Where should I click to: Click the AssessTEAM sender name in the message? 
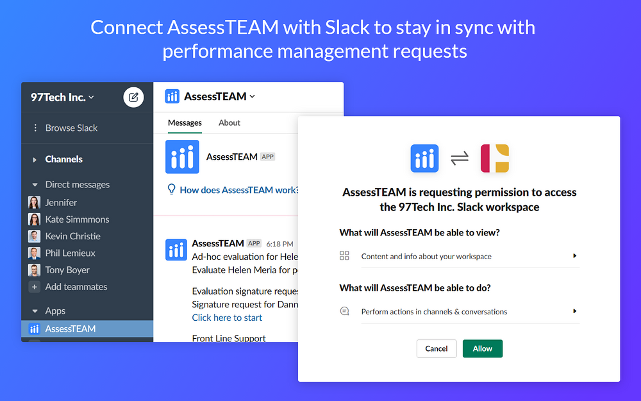point(218,243)
